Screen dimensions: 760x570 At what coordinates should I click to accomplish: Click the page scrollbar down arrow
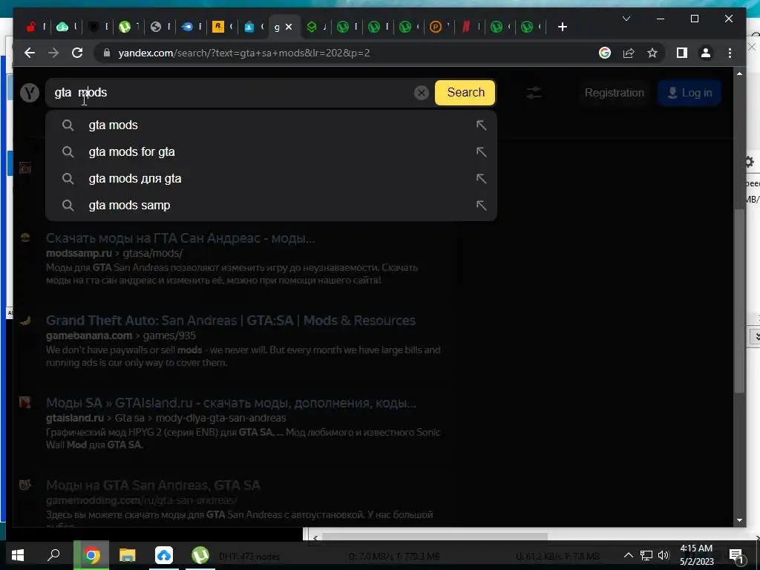click(739, 520)
